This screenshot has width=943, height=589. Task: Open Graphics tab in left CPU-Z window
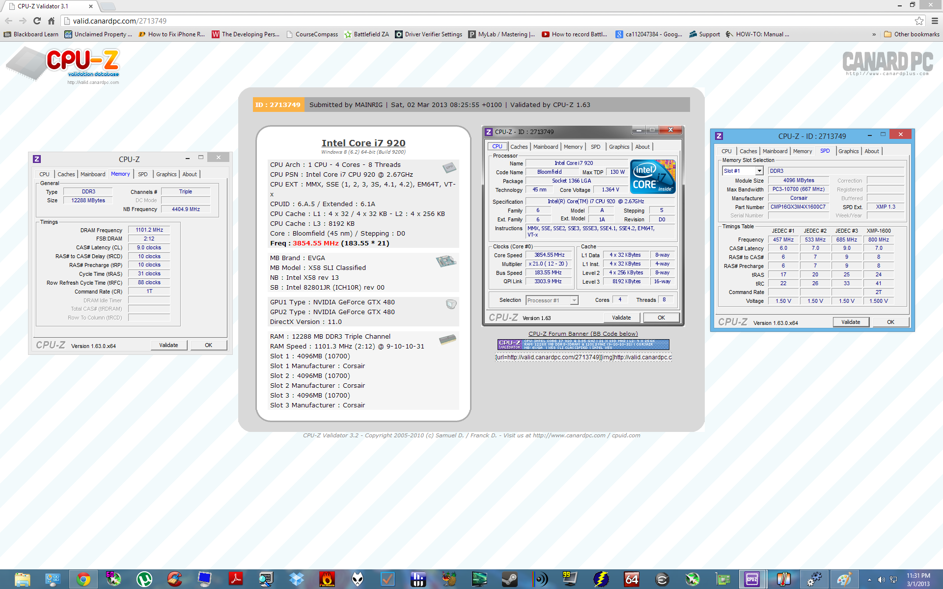coord(166,174)
